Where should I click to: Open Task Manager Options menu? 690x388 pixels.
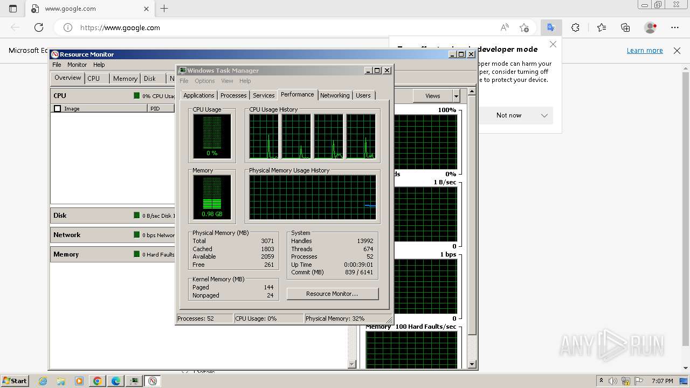pos(205,81)
